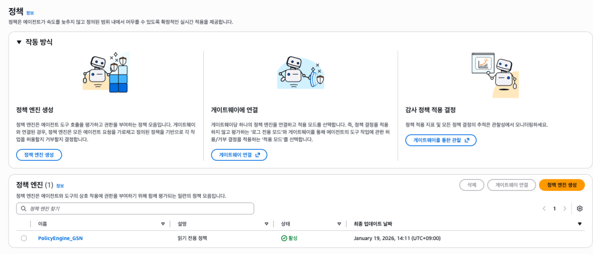
Task: Open table preferences gear icon
Action: (x=580, y=208)
